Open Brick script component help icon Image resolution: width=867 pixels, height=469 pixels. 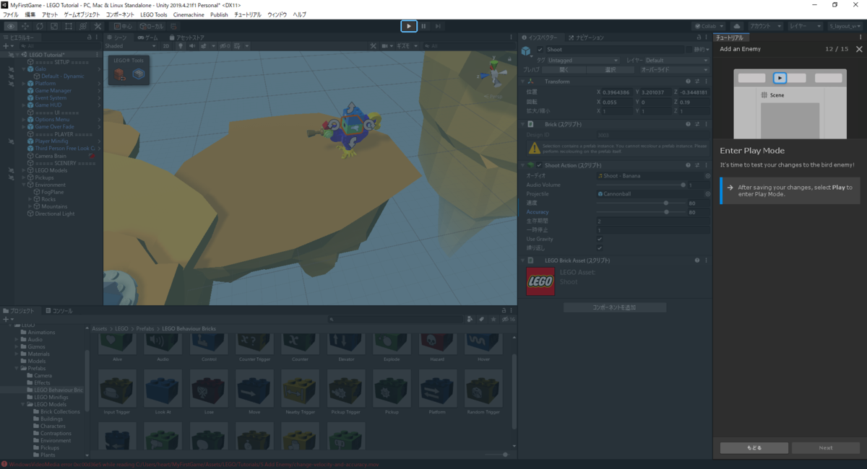point(687,124)
